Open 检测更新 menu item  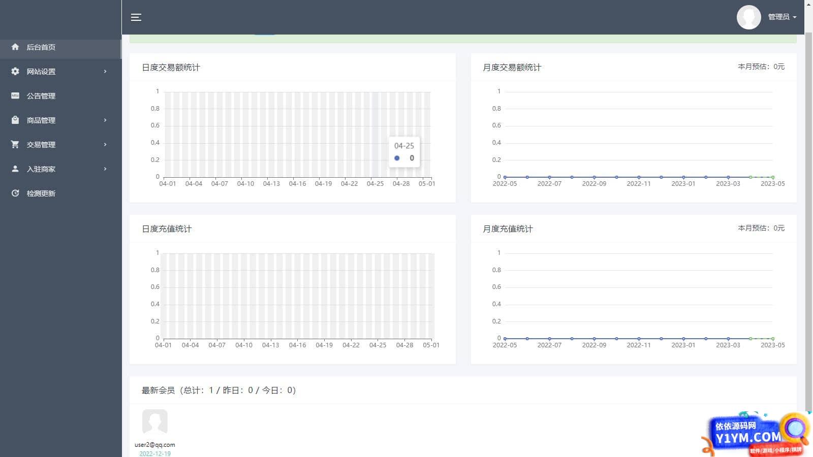[60, 193]
